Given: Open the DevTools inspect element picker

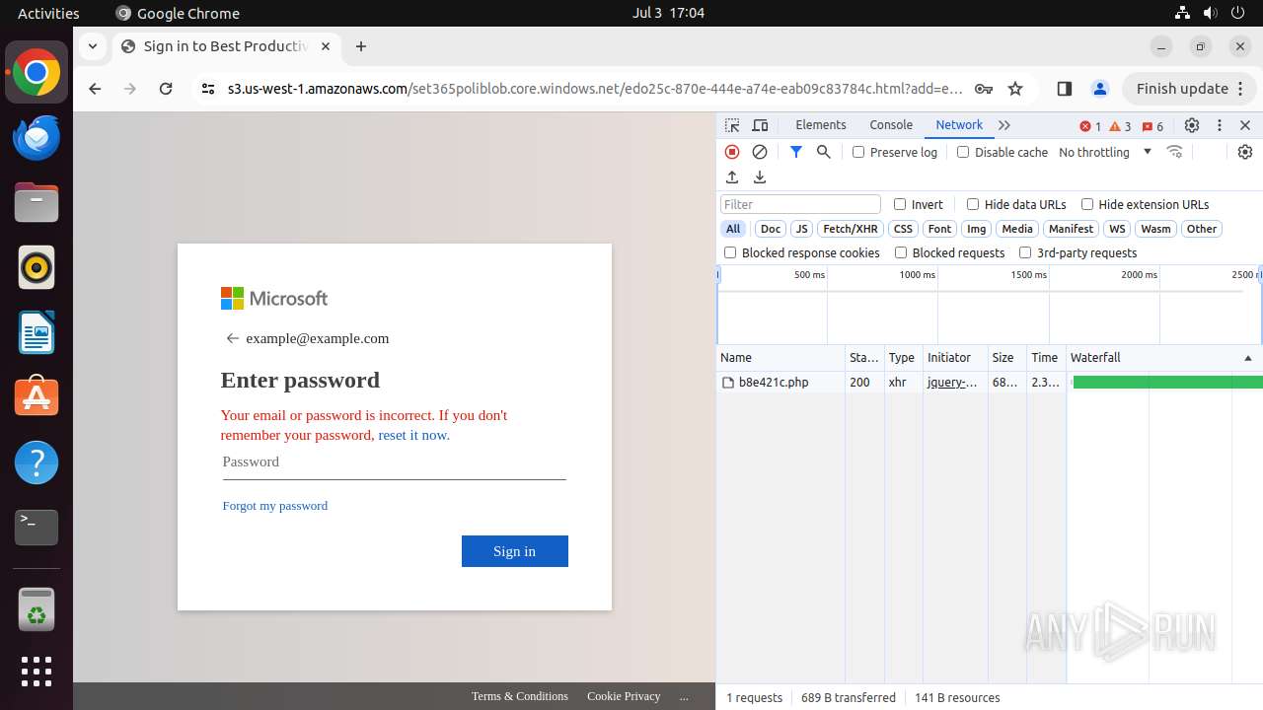Looking at the screenshot, I should pos(732,125).
